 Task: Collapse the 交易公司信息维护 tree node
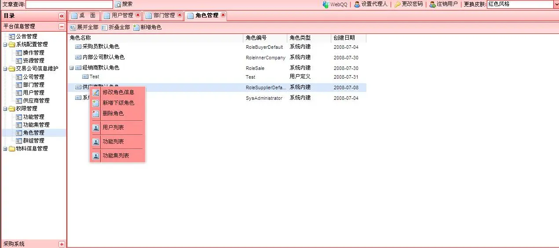(5, 69)
